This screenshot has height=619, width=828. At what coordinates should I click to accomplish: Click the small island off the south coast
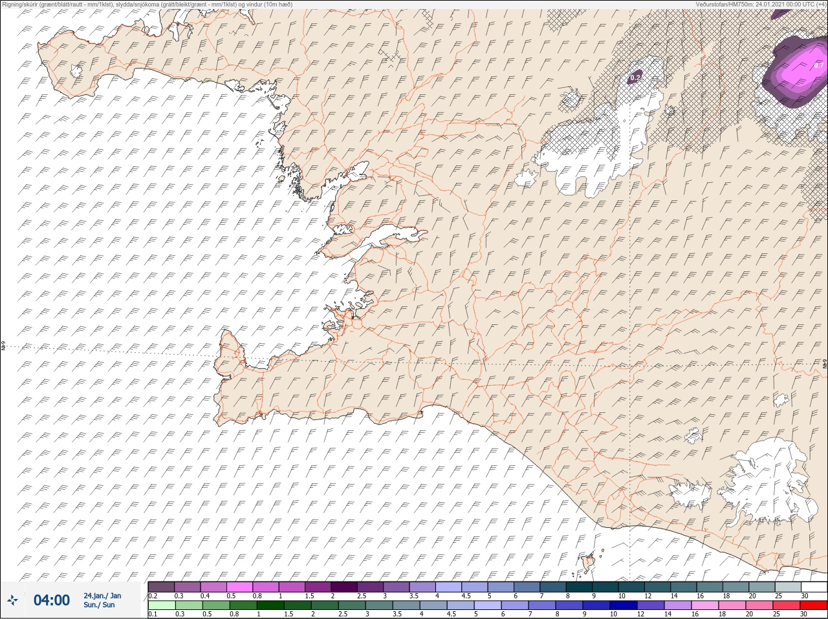[588, 563]
